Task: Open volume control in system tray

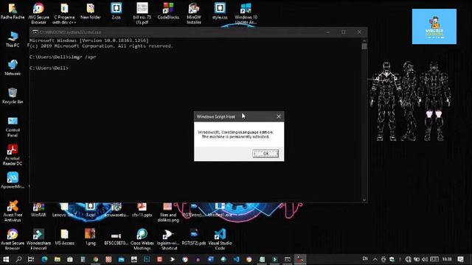Action: (x=425, y=259)
